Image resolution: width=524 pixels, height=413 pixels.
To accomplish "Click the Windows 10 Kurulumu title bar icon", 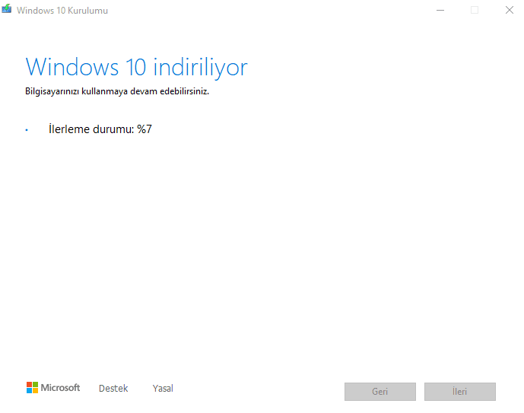I will click(x=8, y=10).
